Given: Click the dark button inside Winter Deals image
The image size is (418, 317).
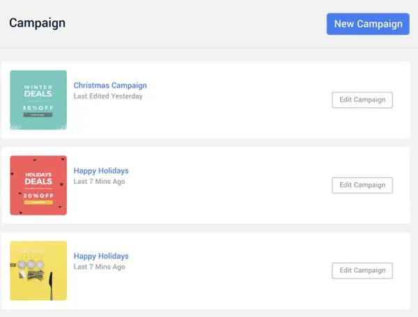Looking at the screenshot, I should [x=38, y=115].
